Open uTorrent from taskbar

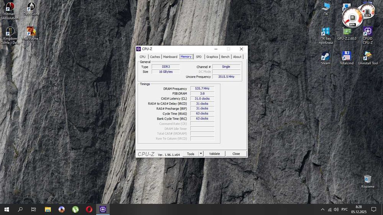coord(75,209)
